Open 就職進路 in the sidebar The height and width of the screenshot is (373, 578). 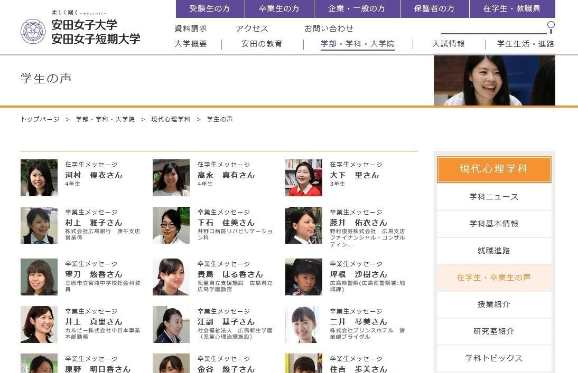click(494, 251)
